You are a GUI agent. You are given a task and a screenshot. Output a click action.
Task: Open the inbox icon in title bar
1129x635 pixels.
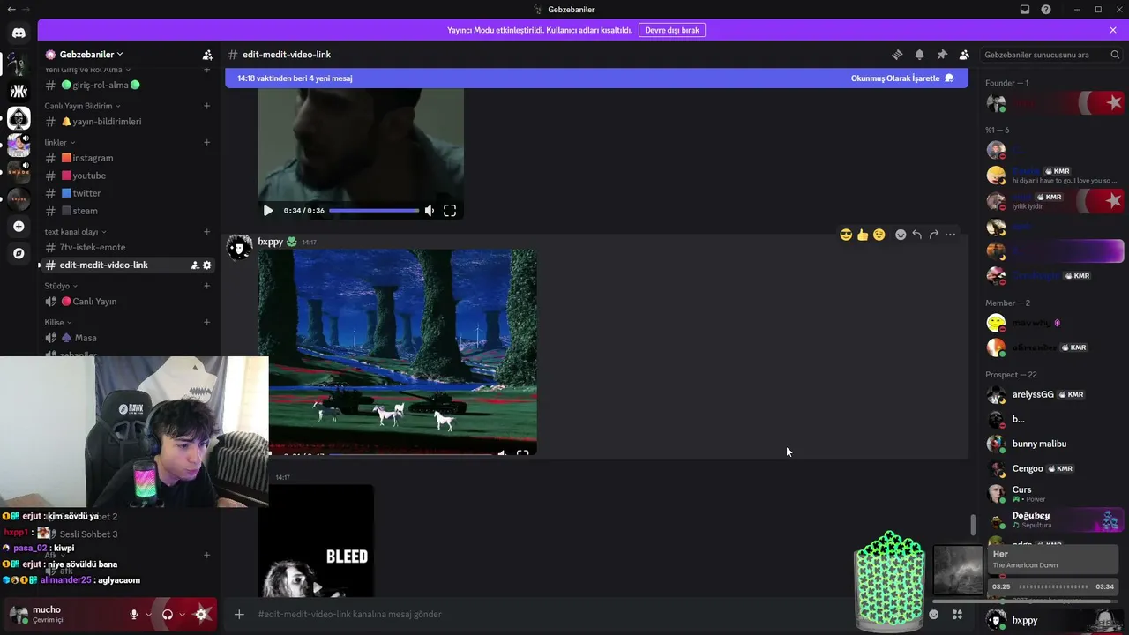pos(1025,10)
